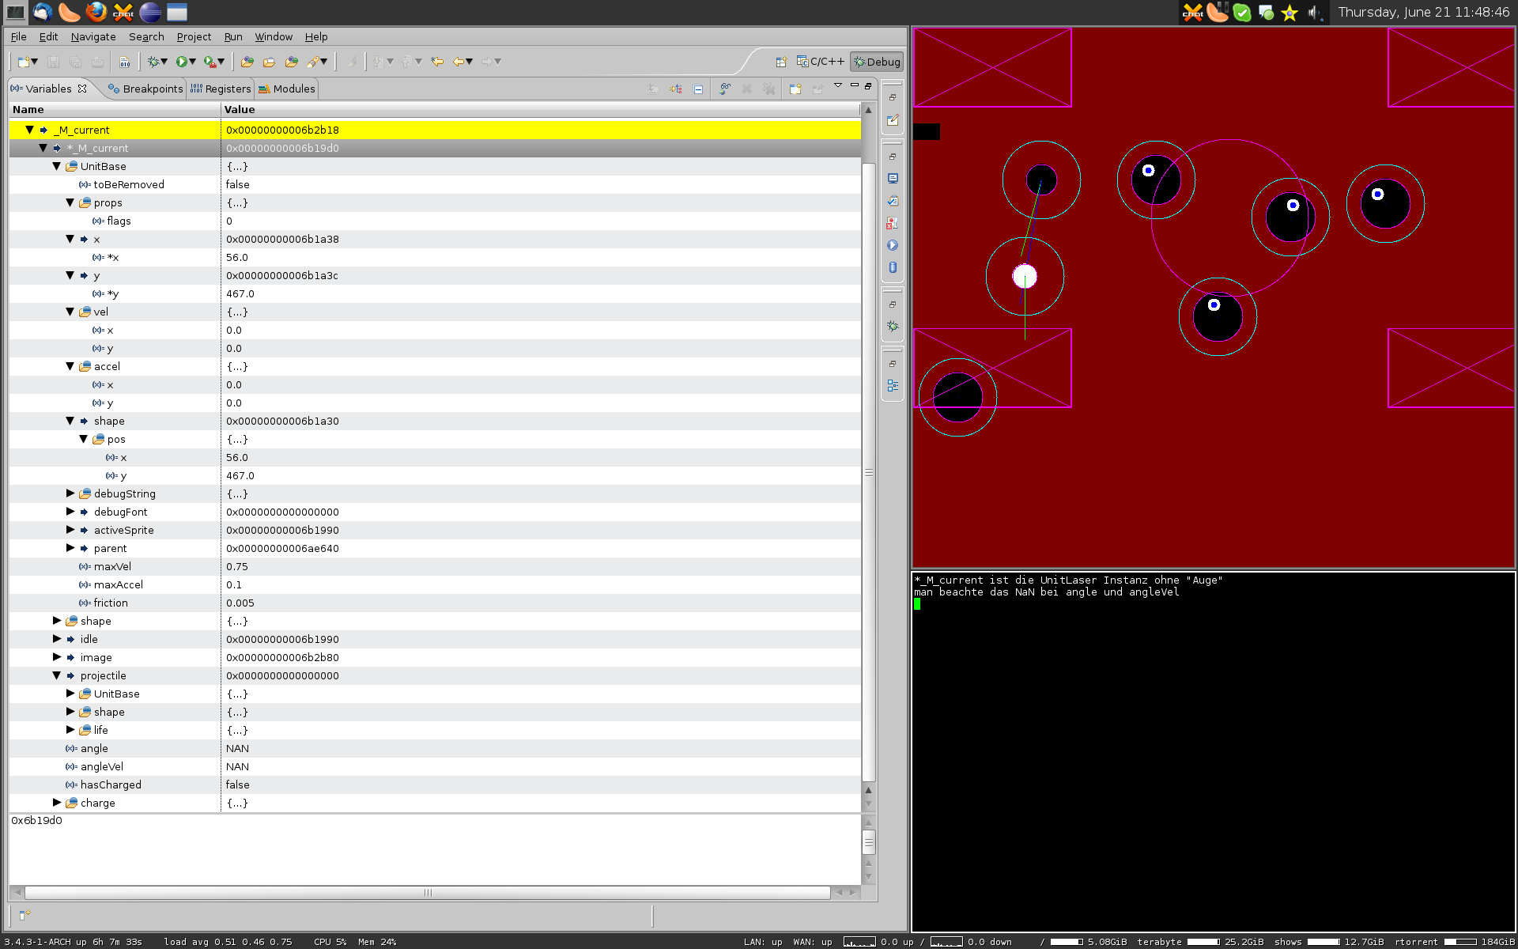
Task: Select the friction variable row
Action: tap(435, 603)
